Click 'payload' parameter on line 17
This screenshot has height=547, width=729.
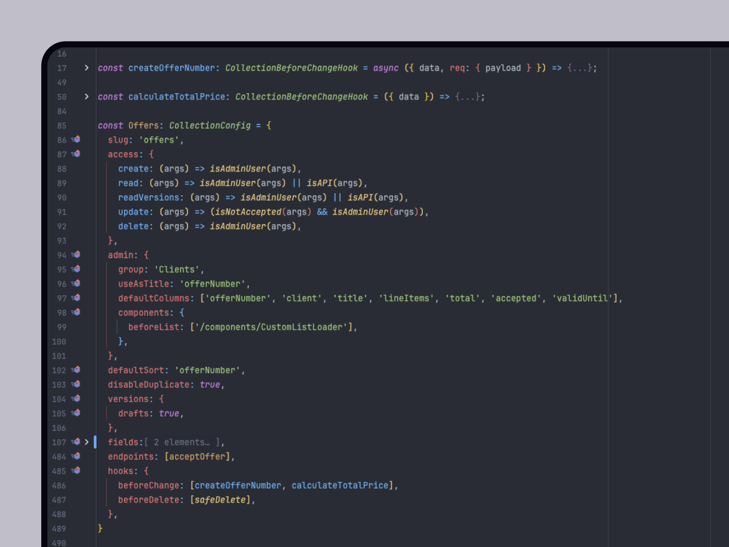coord(503,68)
